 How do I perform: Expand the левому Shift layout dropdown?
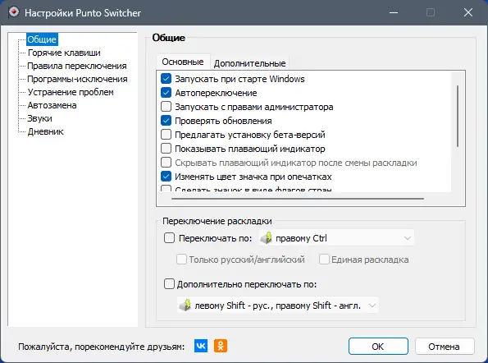coord(278,306)
